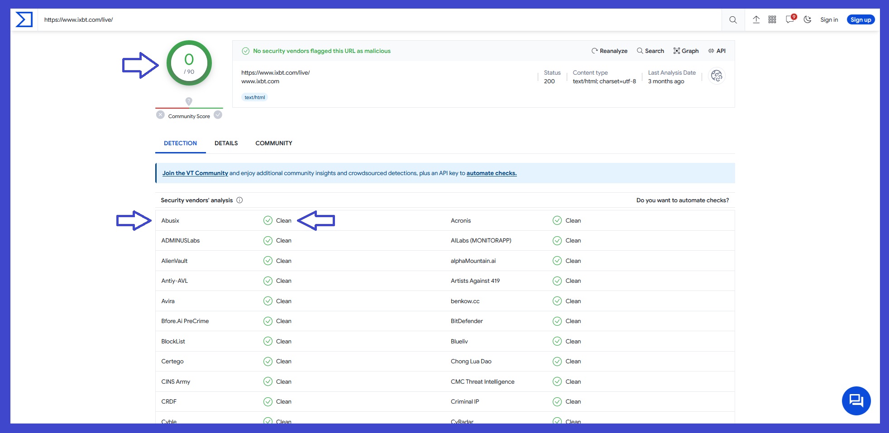889x433 pixels.
Task: Click the alphaMountain.ai vendor name
Action: coord(473,261)
